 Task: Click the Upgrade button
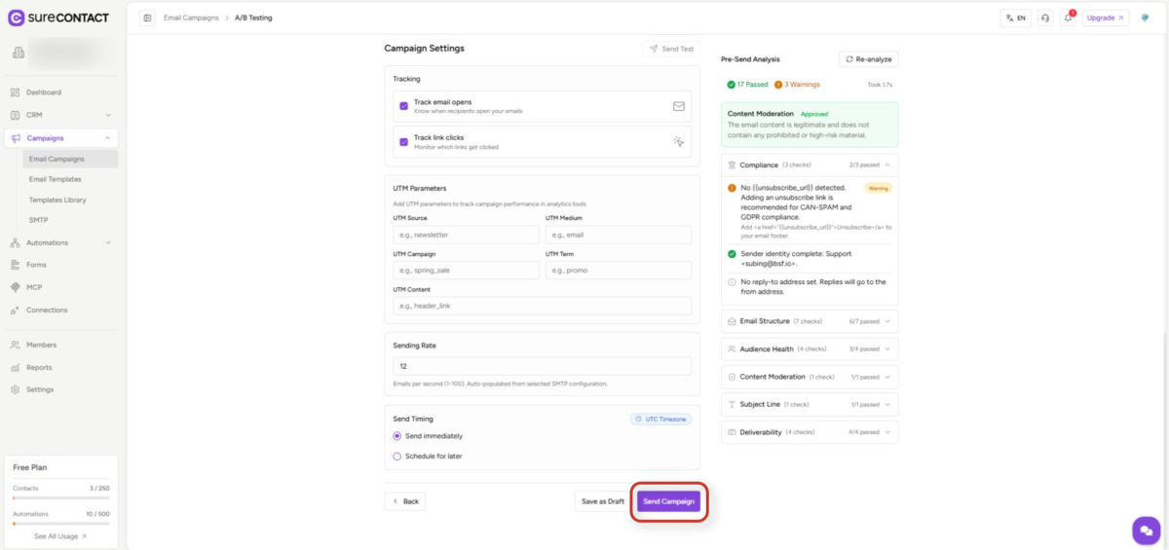point(1106,18)
